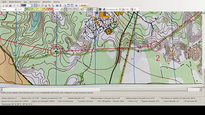Open a file with the folder icon
Image resolution: width=205 pixels, height=115 pixels.
(6, 5)
